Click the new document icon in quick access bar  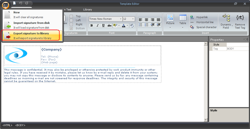14,3
